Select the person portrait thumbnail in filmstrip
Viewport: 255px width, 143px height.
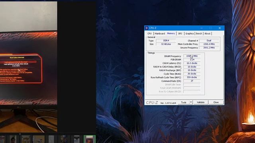[13, 139]
